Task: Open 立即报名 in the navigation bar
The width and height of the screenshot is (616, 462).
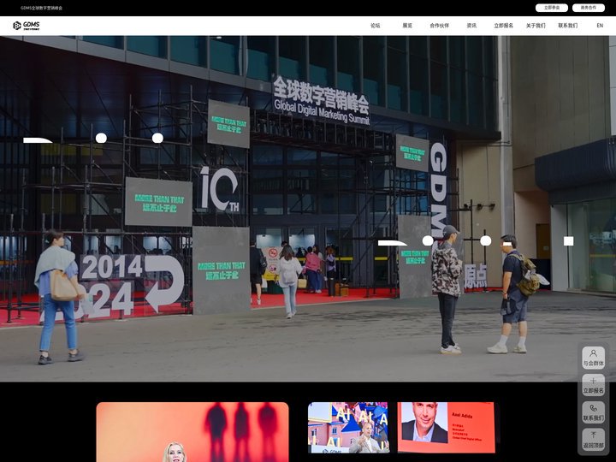Action: pos(504,26)
